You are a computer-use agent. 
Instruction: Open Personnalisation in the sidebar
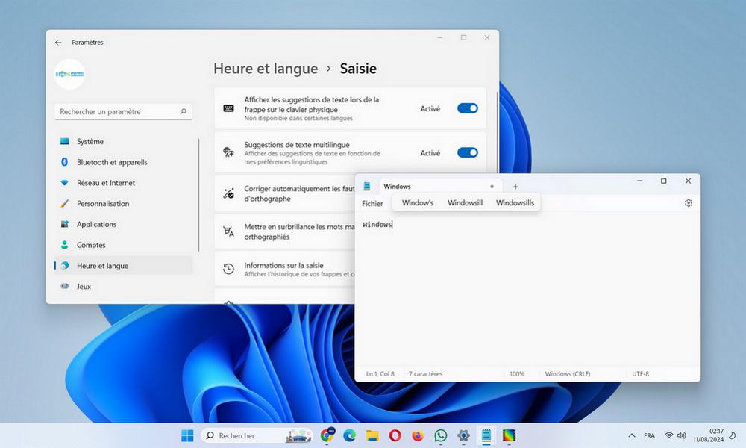(x=124, y=203)
